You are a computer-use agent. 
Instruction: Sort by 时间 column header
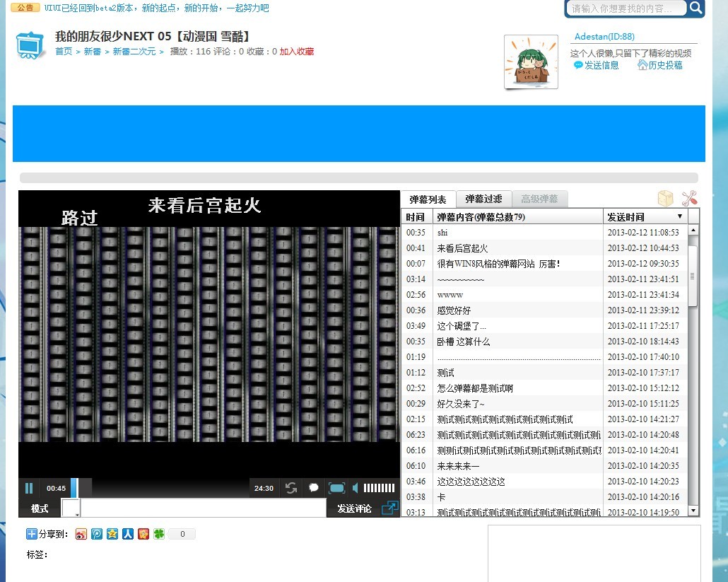click(x=416, y=217)
